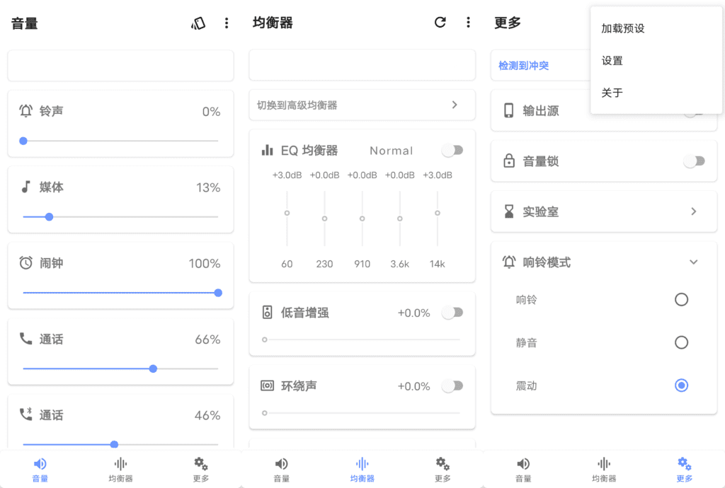The width and height of the screenshot is (725, 488).
Task: Choose 加载预设 from the popup menu
Action: (623, 29)
